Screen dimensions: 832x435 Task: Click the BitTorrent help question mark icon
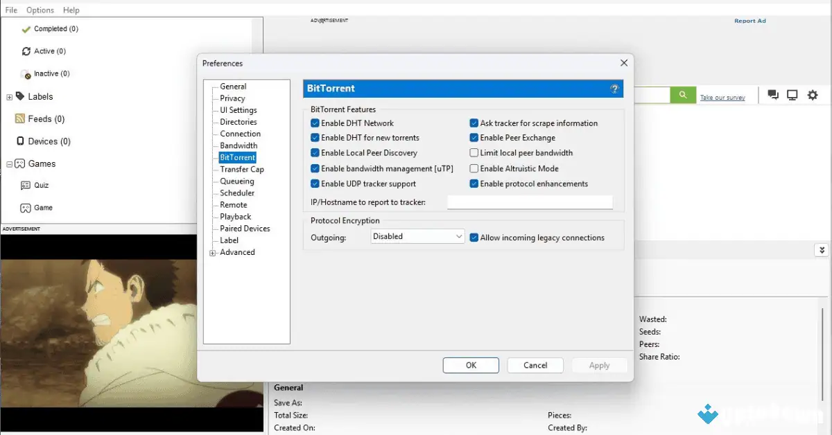coord(614,89)
